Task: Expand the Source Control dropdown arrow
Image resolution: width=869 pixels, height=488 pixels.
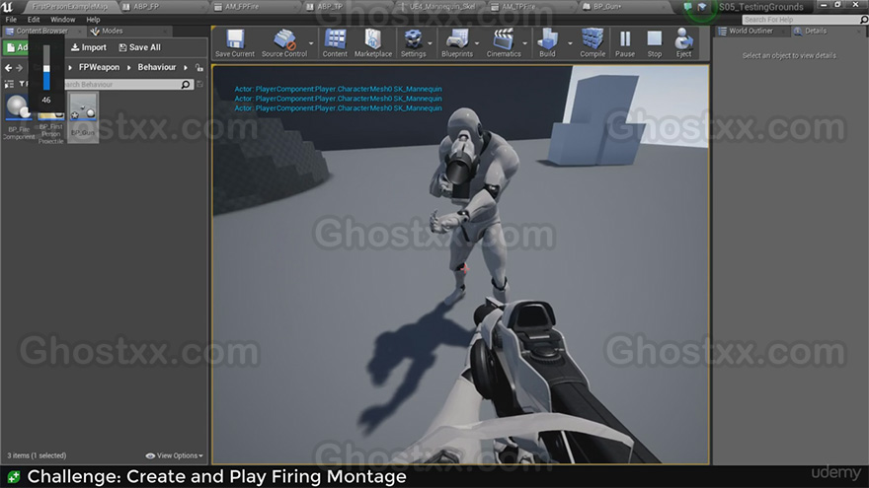Action: [x=311, y=43]
